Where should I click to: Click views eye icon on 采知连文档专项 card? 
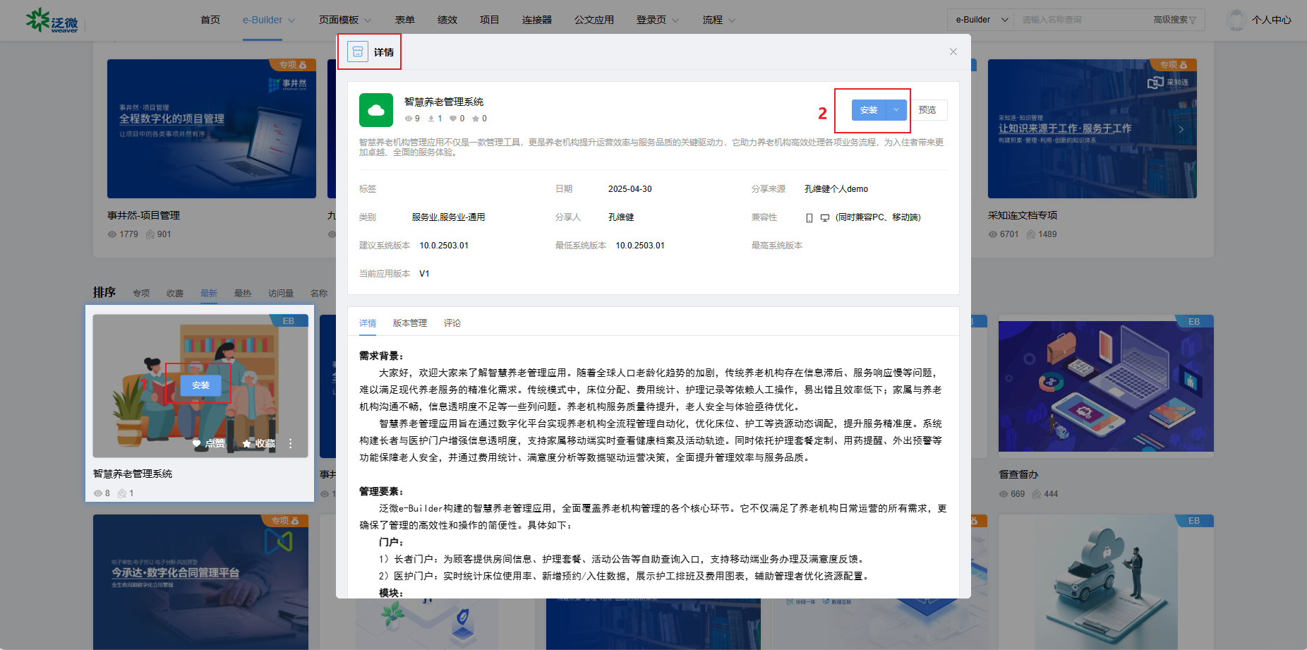click(993, 234)
